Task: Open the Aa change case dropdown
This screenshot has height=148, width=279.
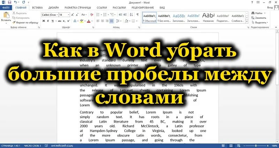Action: (84, 15)
